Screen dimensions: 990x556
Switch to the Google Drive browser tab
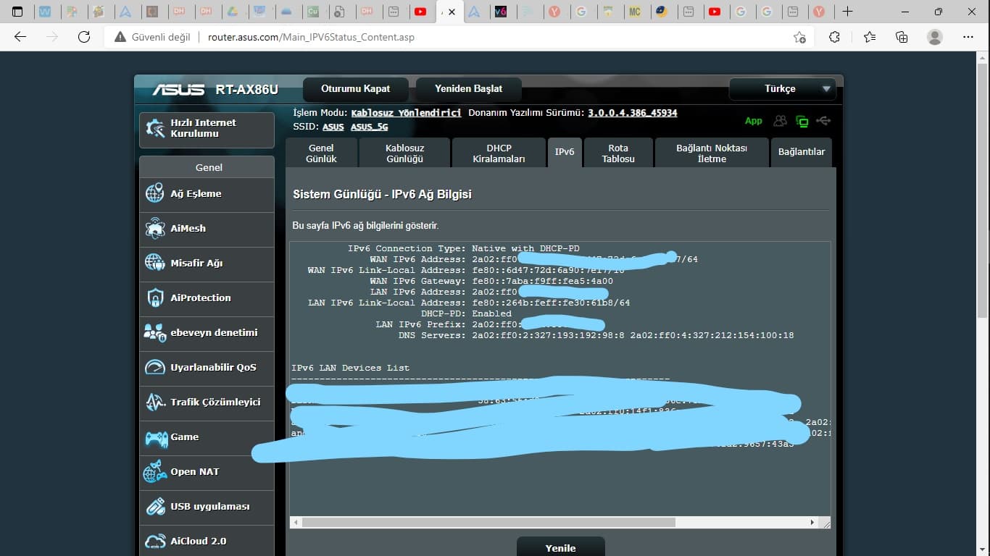click(233, 12)
